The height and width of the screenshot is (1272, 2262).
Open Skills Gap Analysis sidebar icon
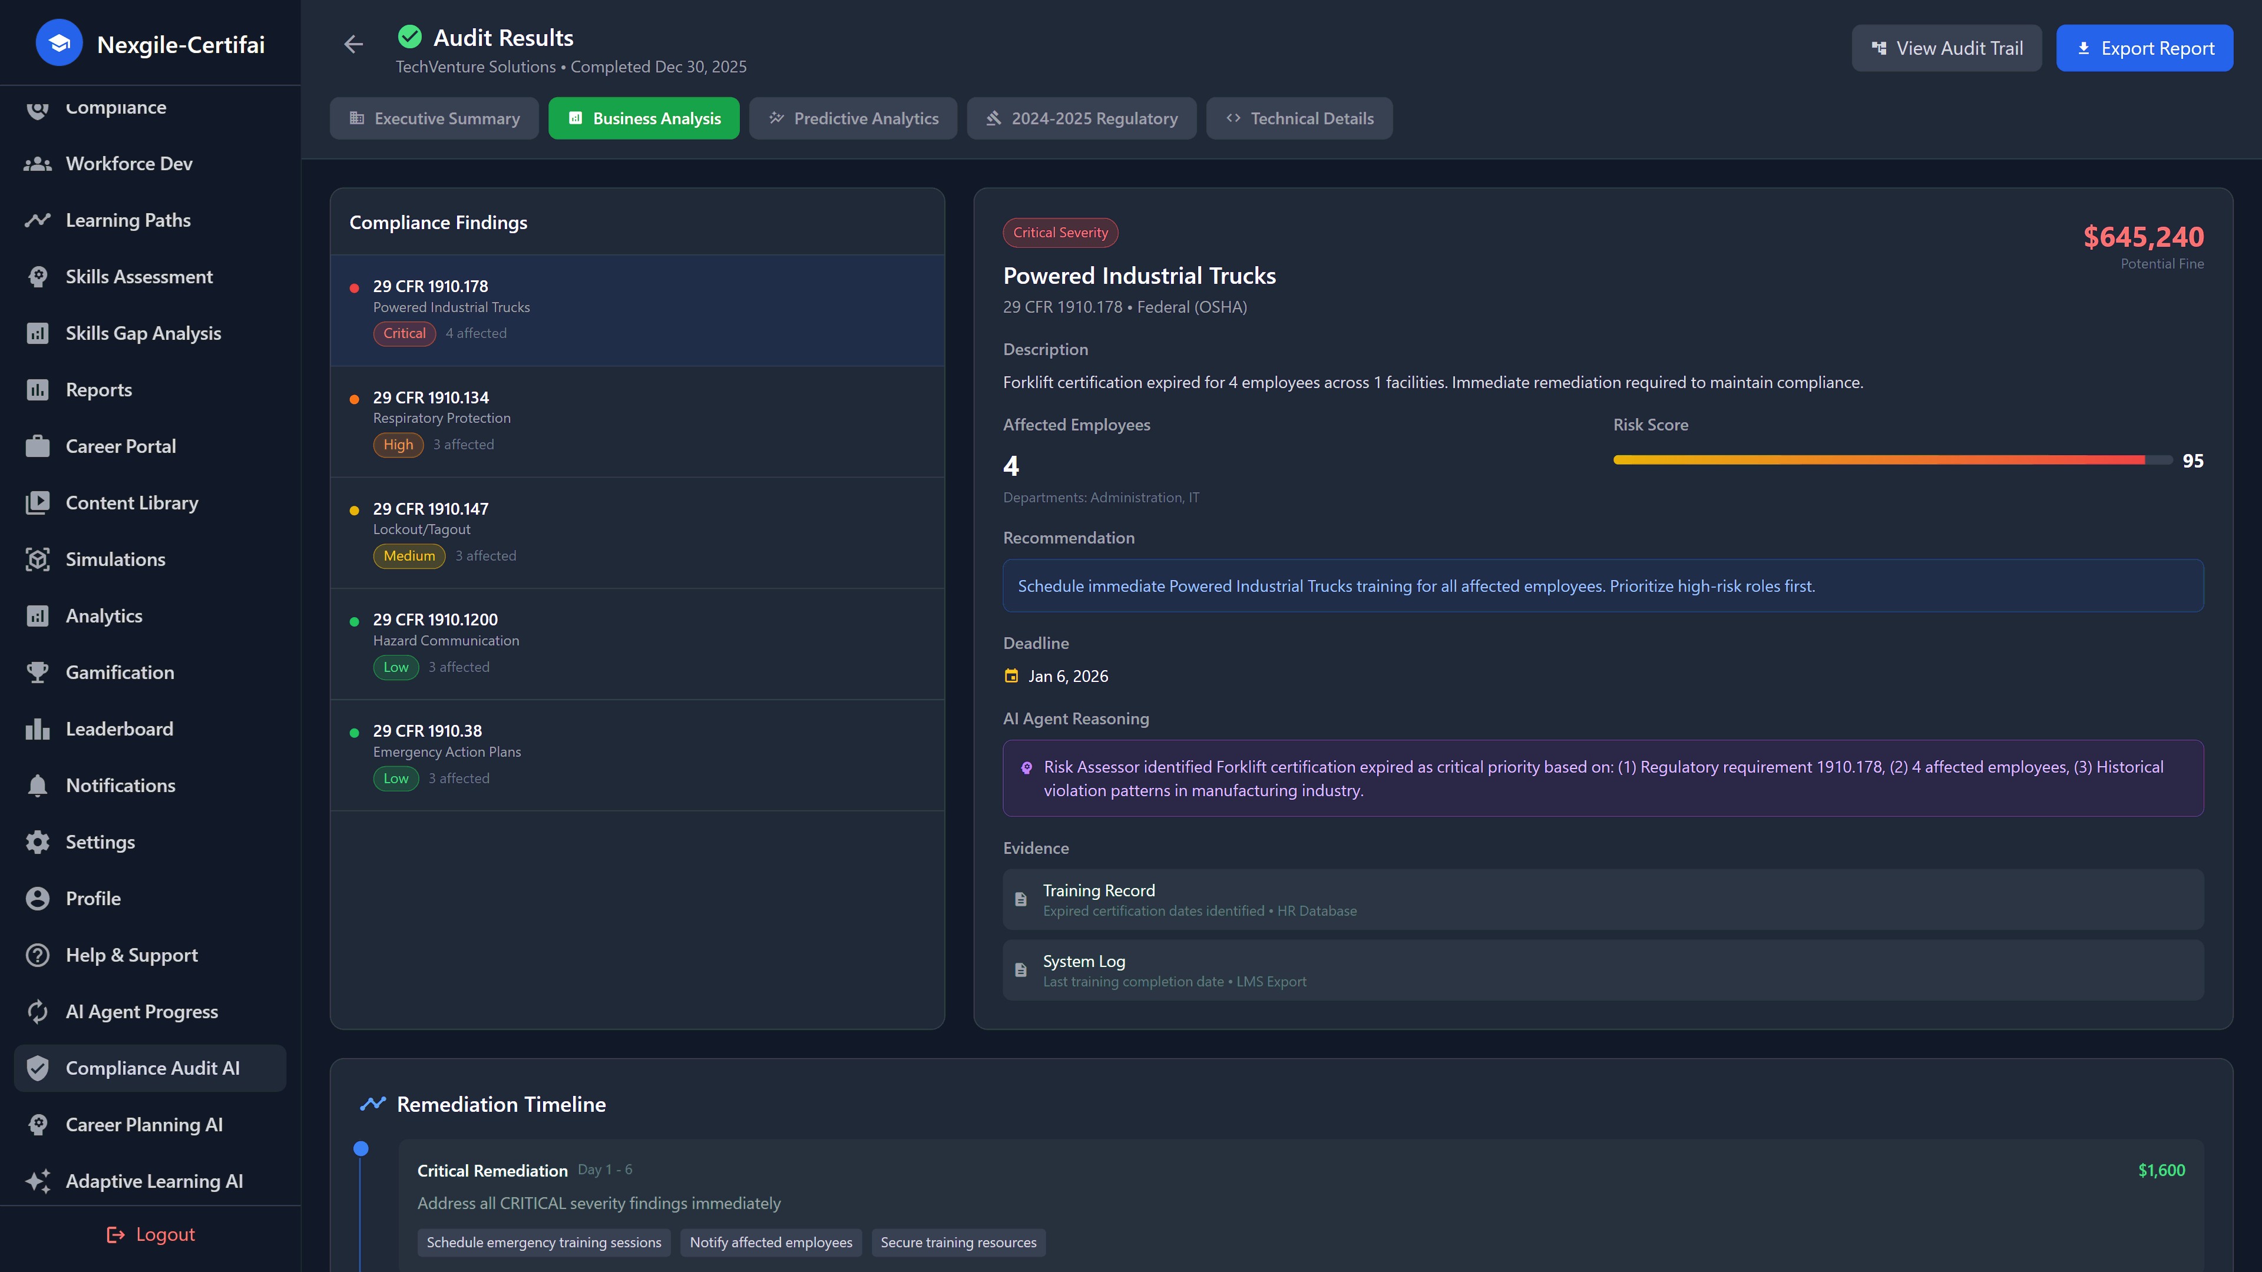37,333
